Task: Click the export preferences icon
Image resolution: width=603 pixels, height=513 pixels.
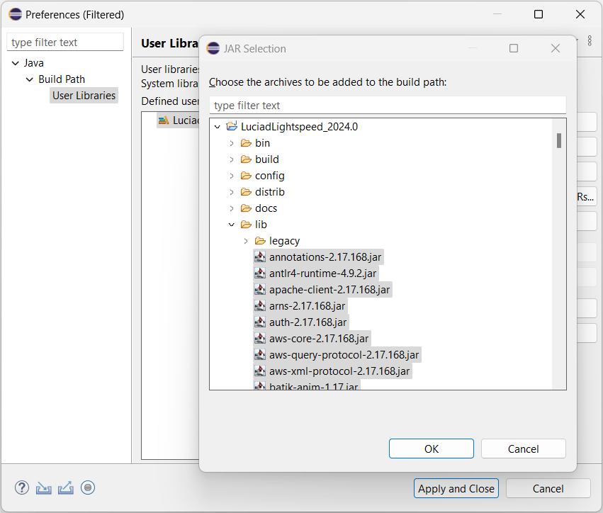Action: (x=66, y=488)
